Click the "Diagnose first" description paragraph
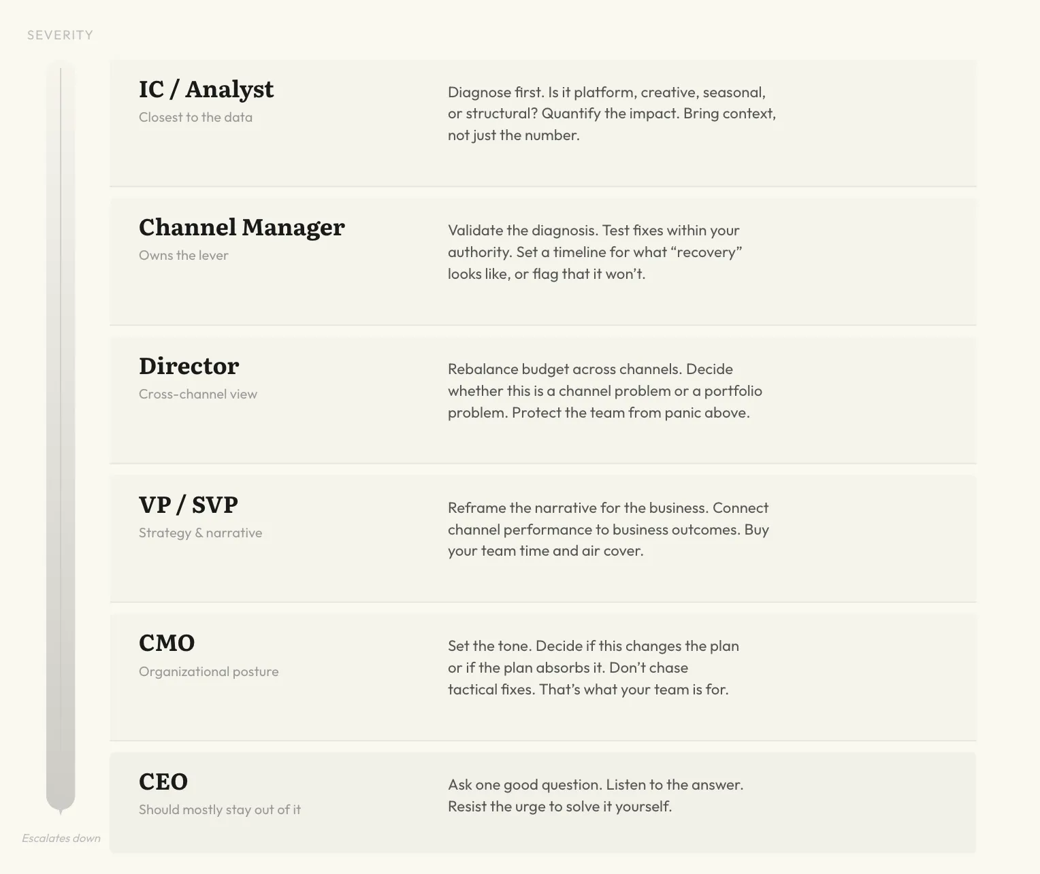 coord(611,114)
